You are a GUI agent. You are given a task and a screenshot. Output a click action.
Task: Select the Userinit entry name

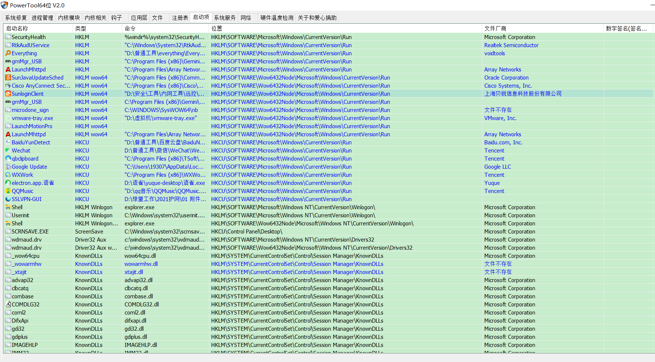20,215
